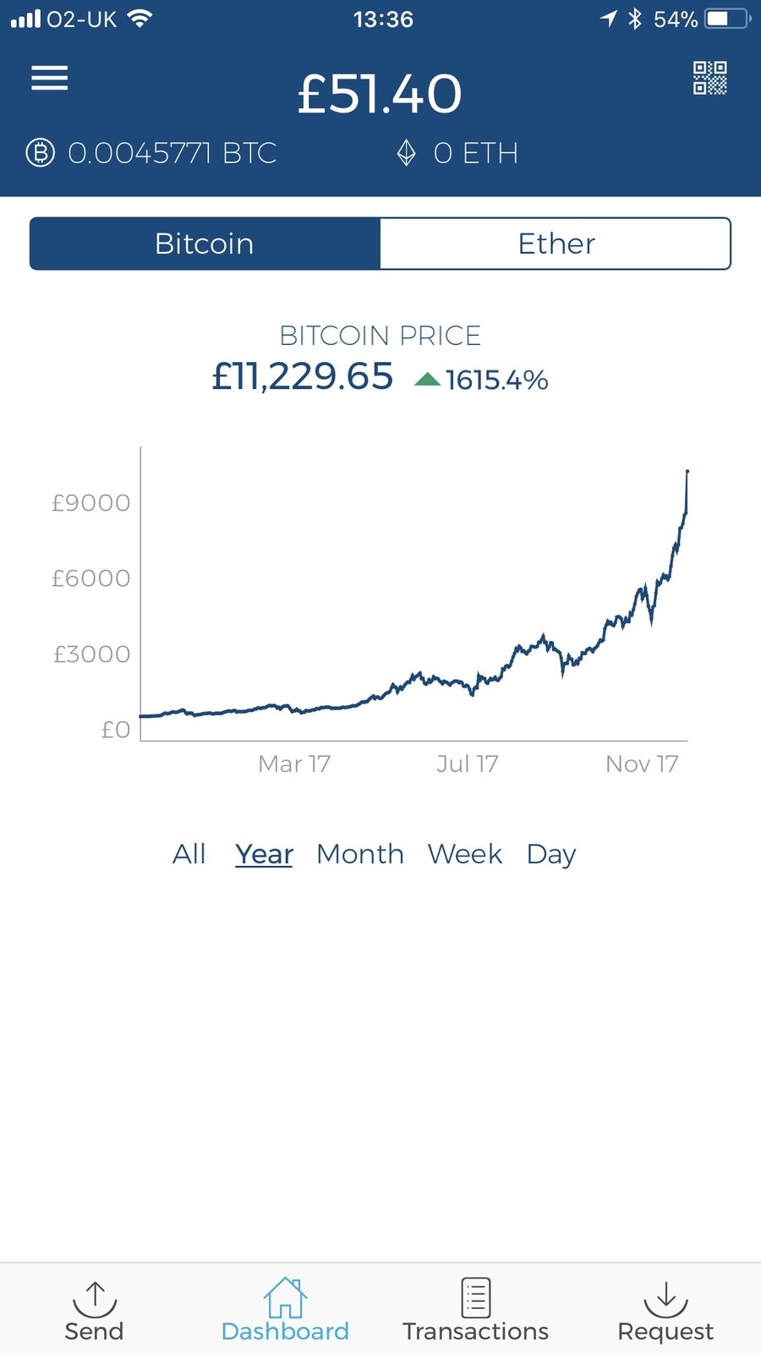Switch to the Bitcoin segment

point(205,244)
